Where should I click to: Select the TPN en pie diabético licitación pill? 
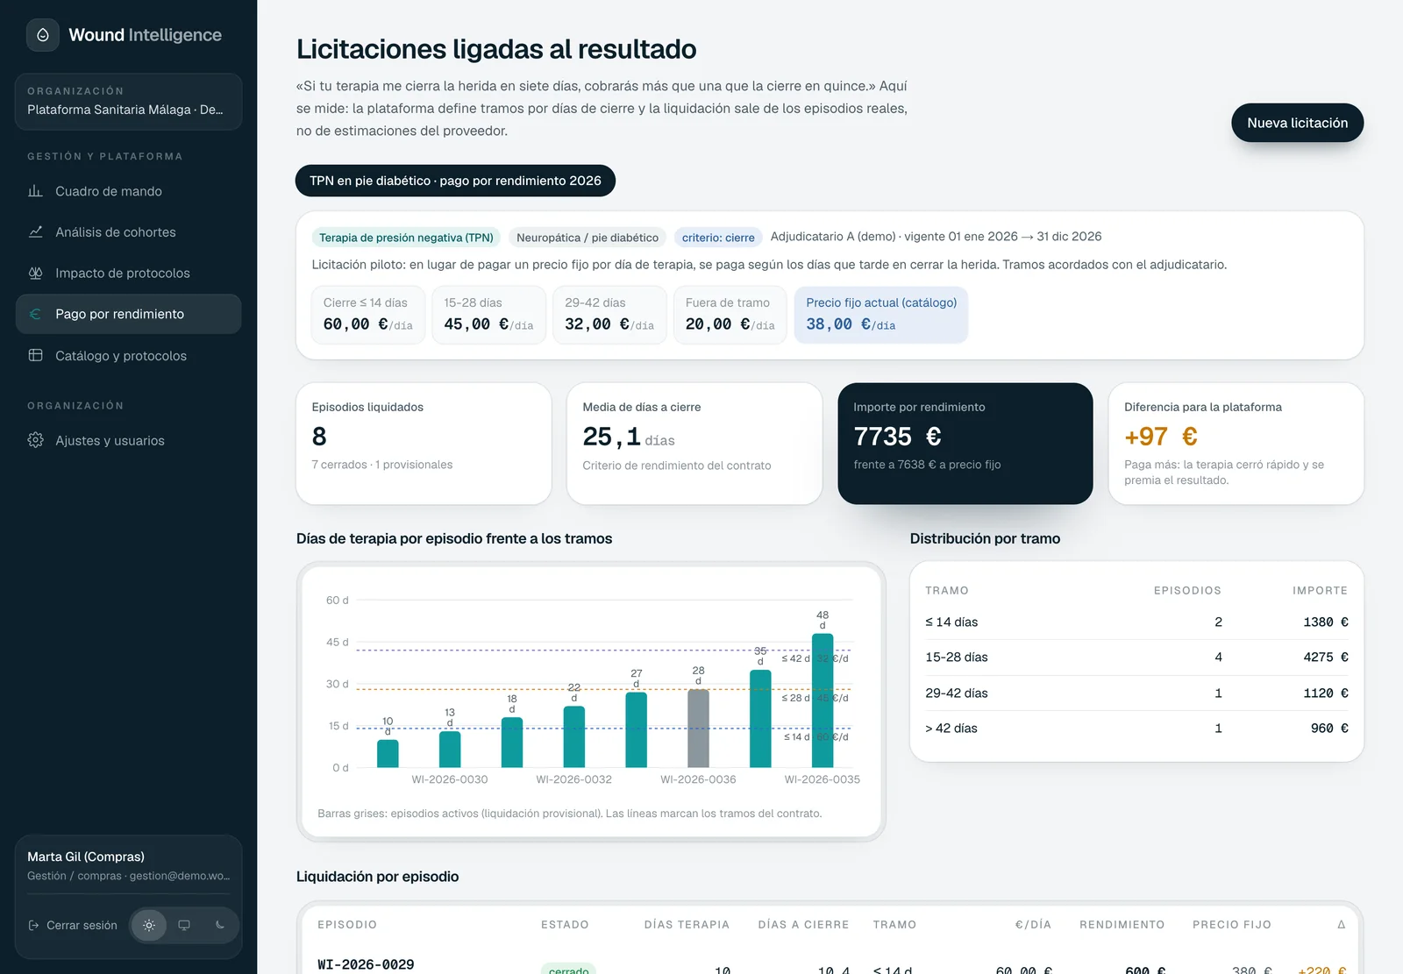[x=455, y=181]
